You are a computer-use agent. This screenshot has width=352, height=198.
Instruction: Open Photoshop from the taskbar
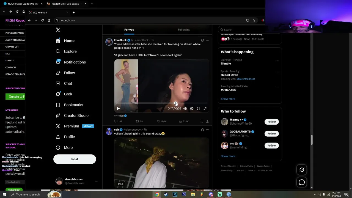tap(184, 194)
